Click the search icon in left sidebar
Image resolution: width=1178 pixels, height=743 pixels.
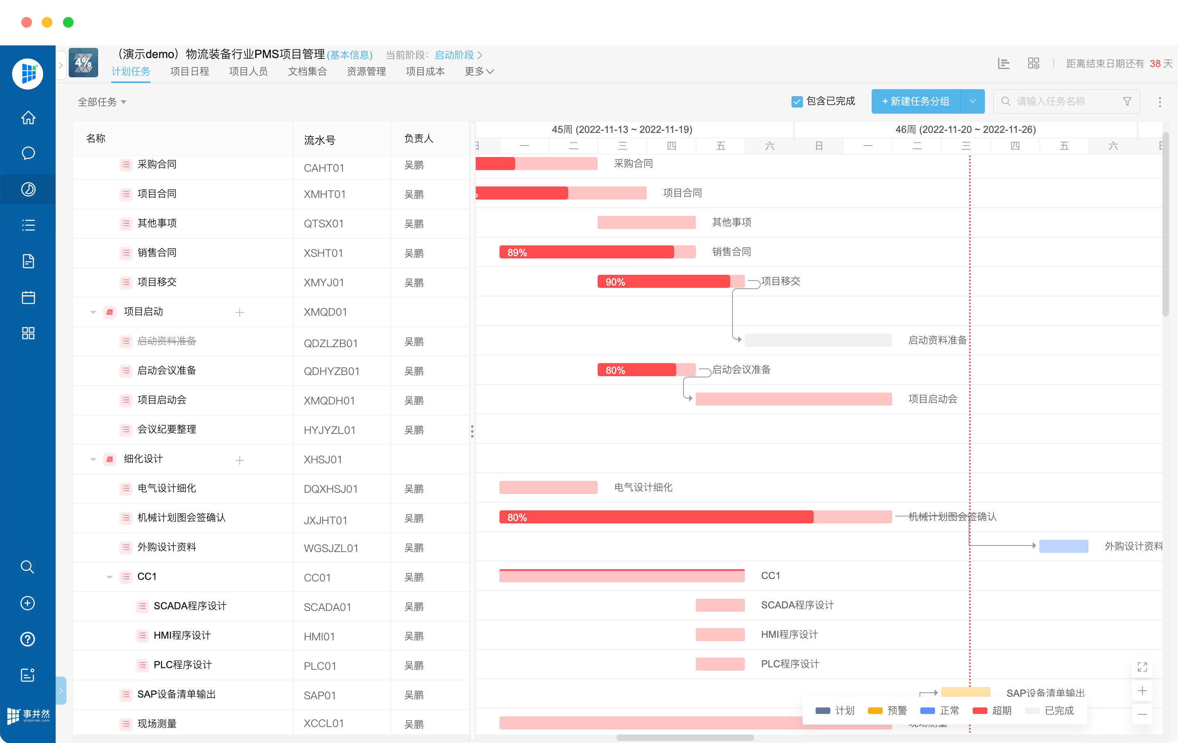coord(27,567)
